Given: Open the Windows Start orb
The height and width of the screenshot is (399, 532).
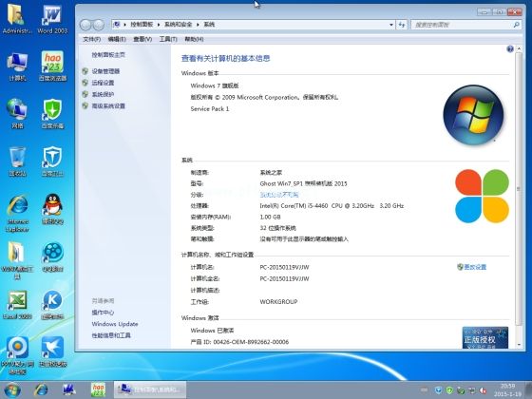Looking at the screenshot, I should coord(12,390).
